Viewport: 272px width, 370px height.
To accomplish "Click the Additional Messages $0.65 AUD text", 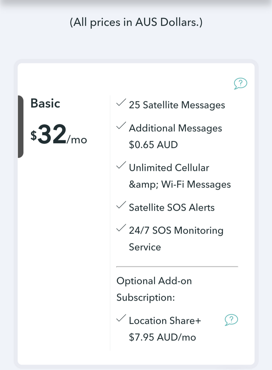I will pyautogui.click(x=175, y=136).
